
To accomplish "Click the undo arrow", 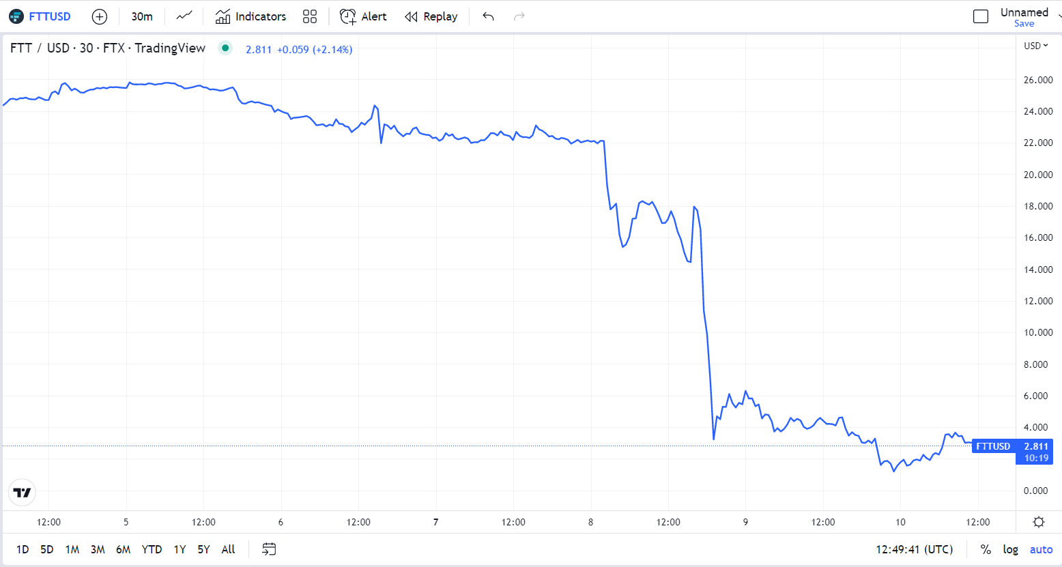I will click(x=488, y=16).
